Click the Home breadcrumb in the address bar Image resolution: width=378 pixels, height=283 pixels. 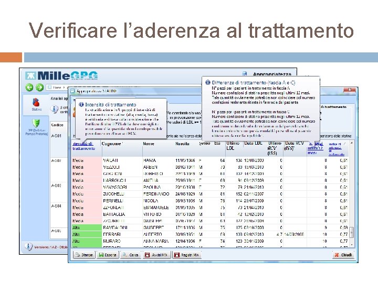(x=57, y=88)
